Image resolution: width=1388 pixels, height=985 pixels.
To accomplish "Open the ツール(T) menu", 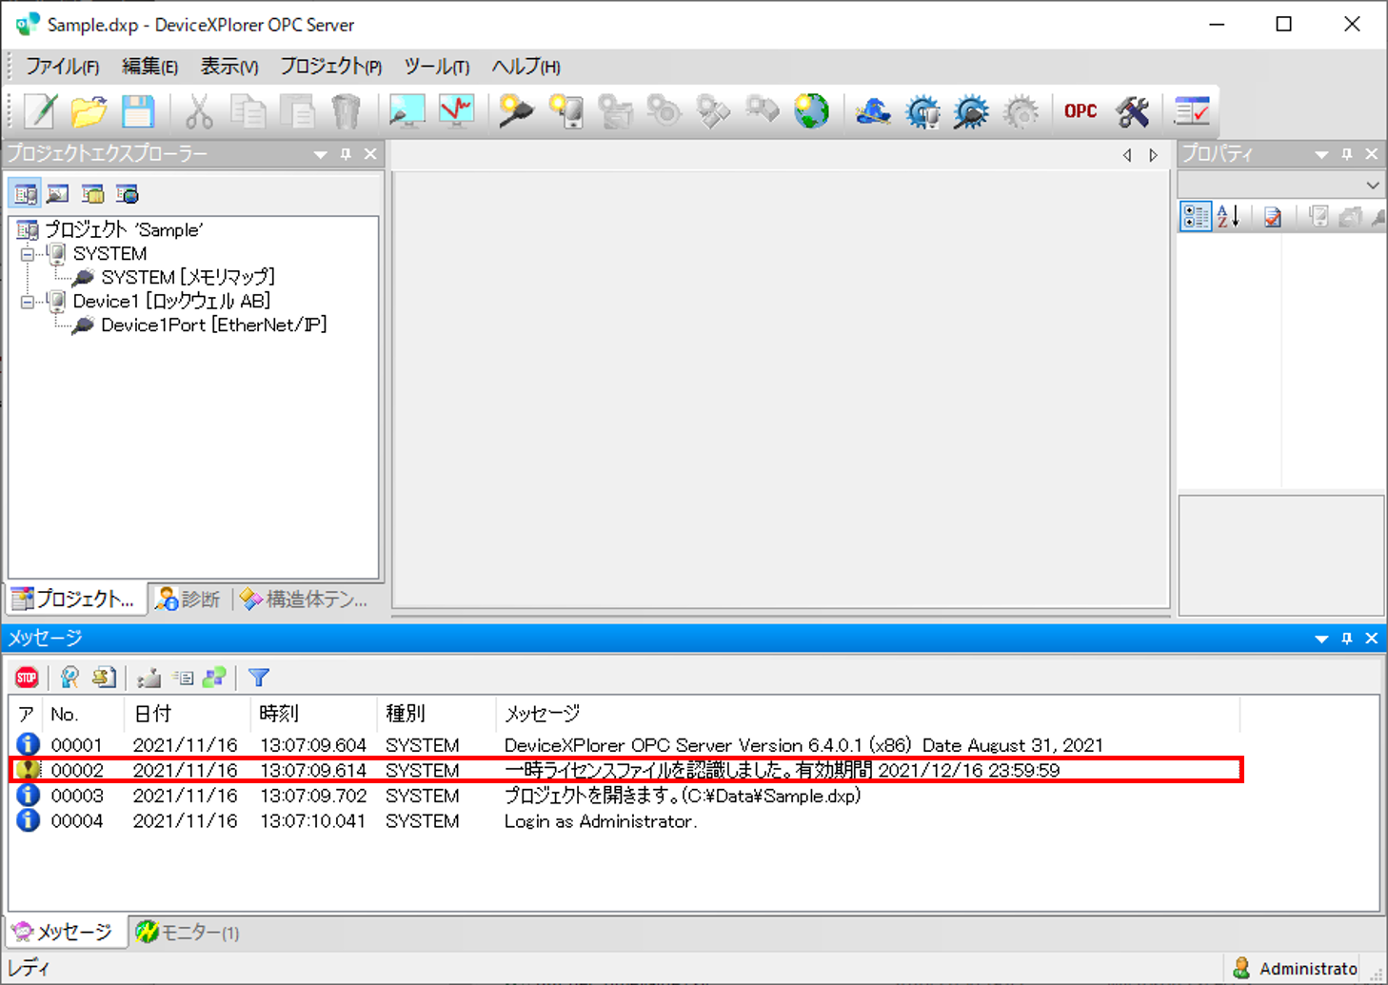I will (436, 67).
